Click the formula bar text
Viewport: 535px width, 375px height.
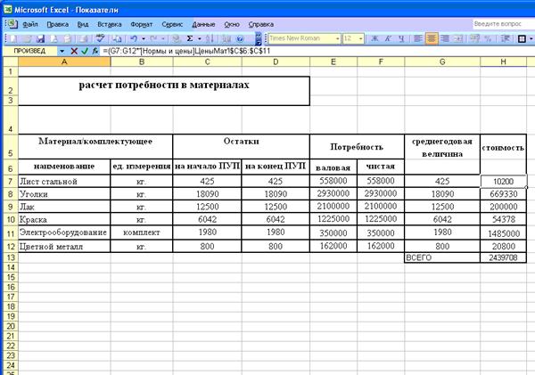186,51
